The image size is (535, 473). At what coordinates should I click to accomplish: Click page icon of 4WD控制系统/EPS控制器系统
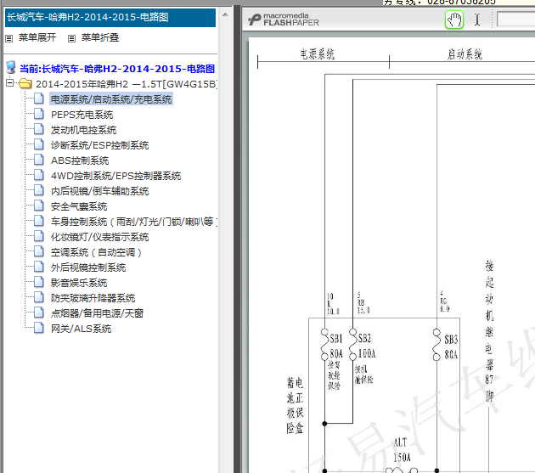39,175
